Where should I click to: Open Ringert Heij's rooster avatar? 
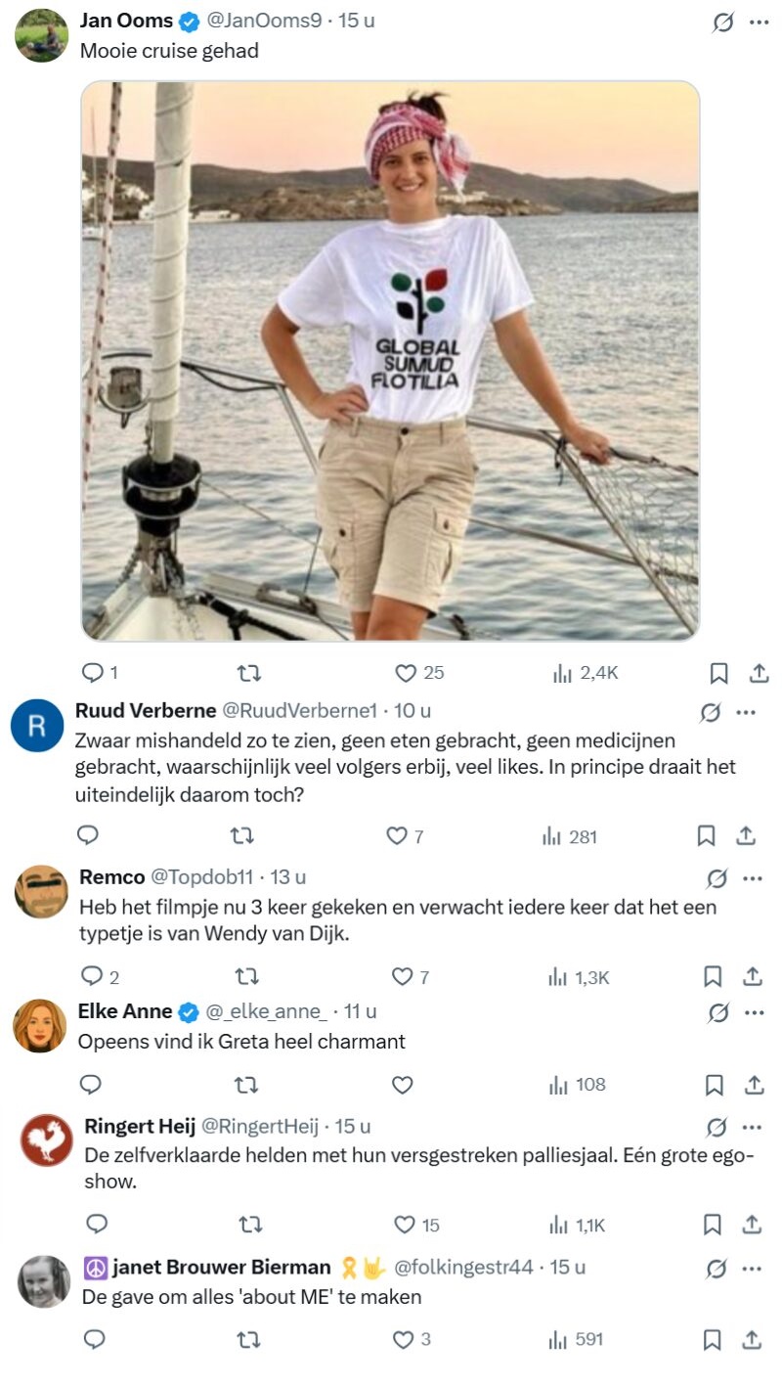click(47, 1139)
